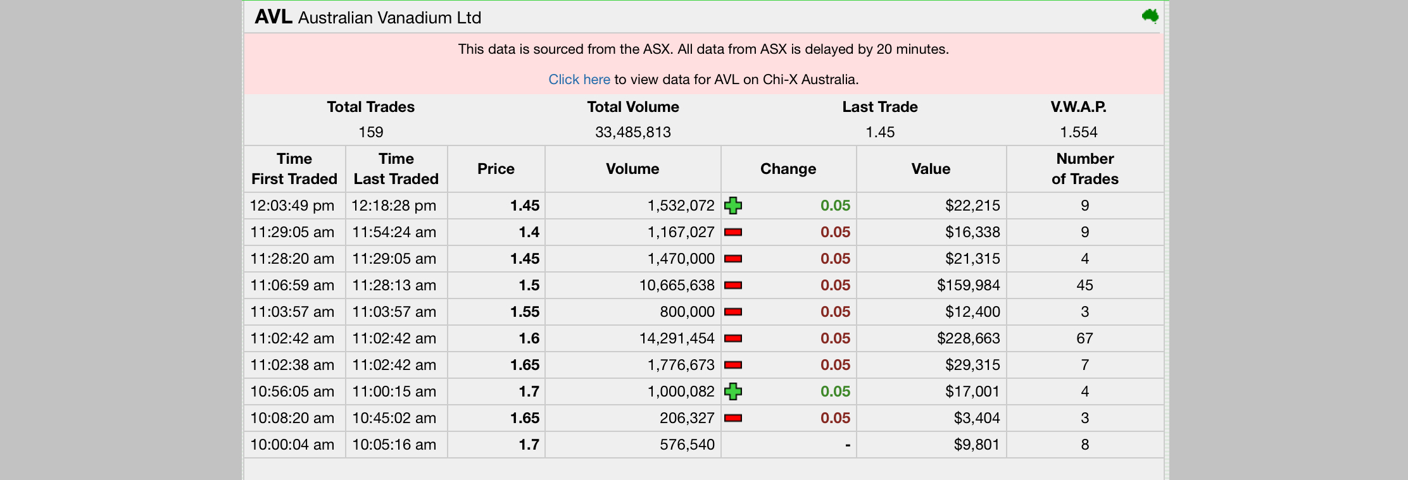Click the time 10:45:02 am
1408x480 pixels.
[x=394, y=418]
